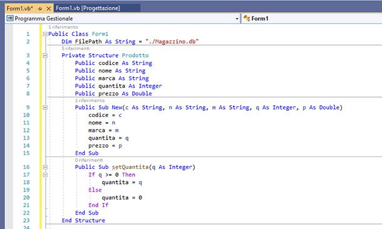Click 'Public quantita As Integer' line
Viewport: 382px width, 229px height.
(118, 86)
